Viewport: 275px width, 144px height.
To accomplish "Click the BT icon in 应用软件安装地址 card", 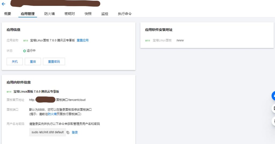I will (x=148, y=40).
